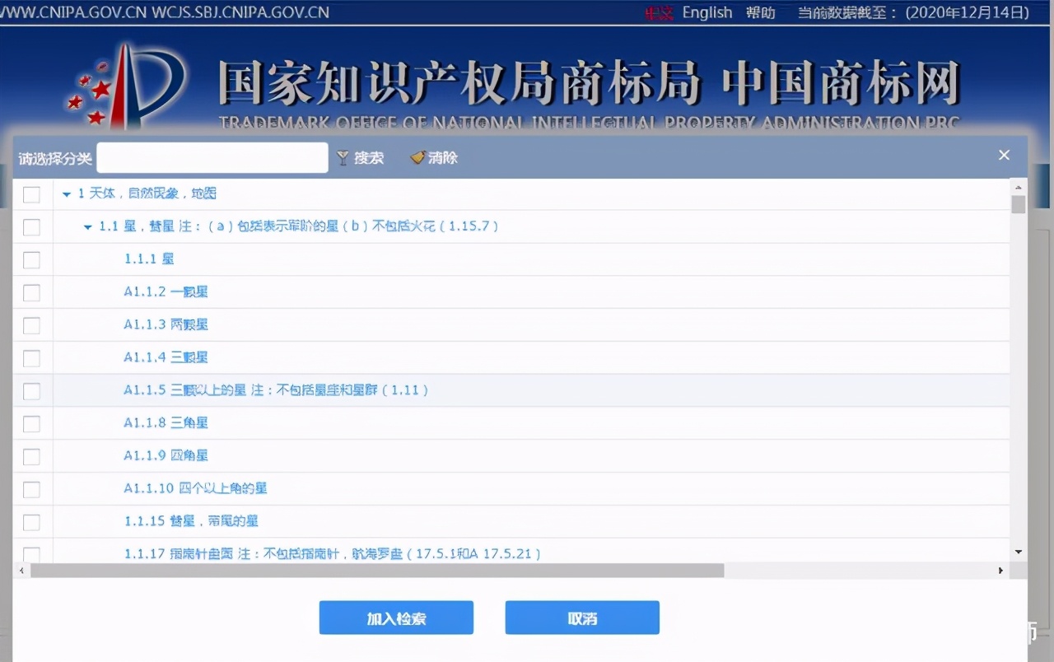Click the 搜索 search label
The image size is (1054, 662).
pyautogui.click(x=369, y=157)
